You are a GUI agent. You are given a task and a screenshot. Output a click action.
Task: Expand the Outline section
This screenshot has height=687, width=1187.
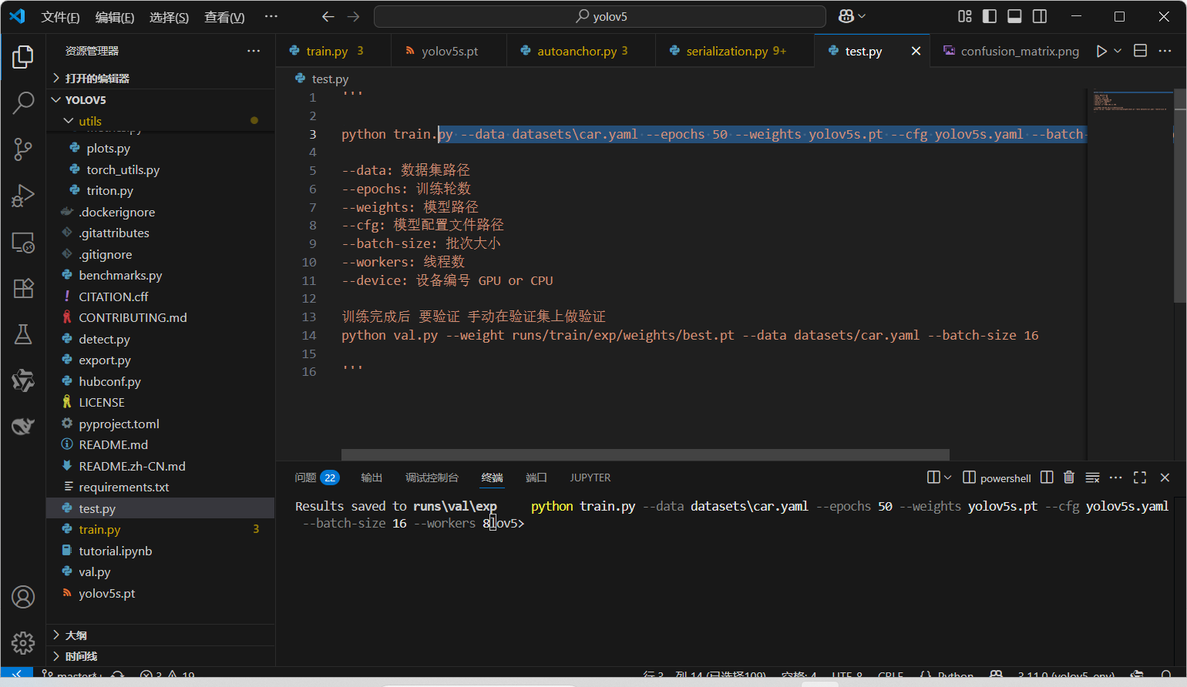pos(160,635)
